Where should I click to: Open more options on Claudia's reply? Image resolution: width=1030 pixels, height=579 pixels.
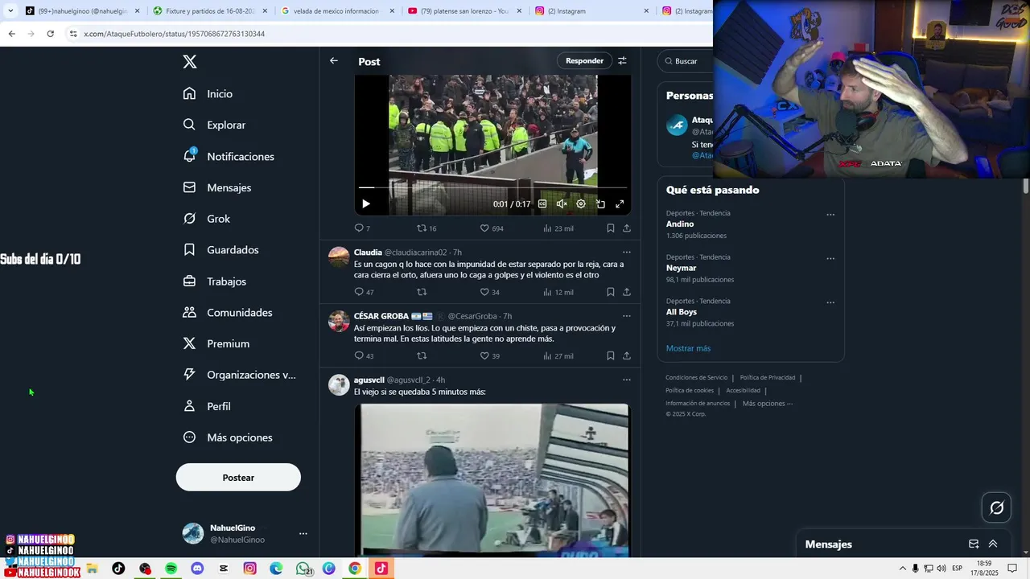[x=627, y=253]
